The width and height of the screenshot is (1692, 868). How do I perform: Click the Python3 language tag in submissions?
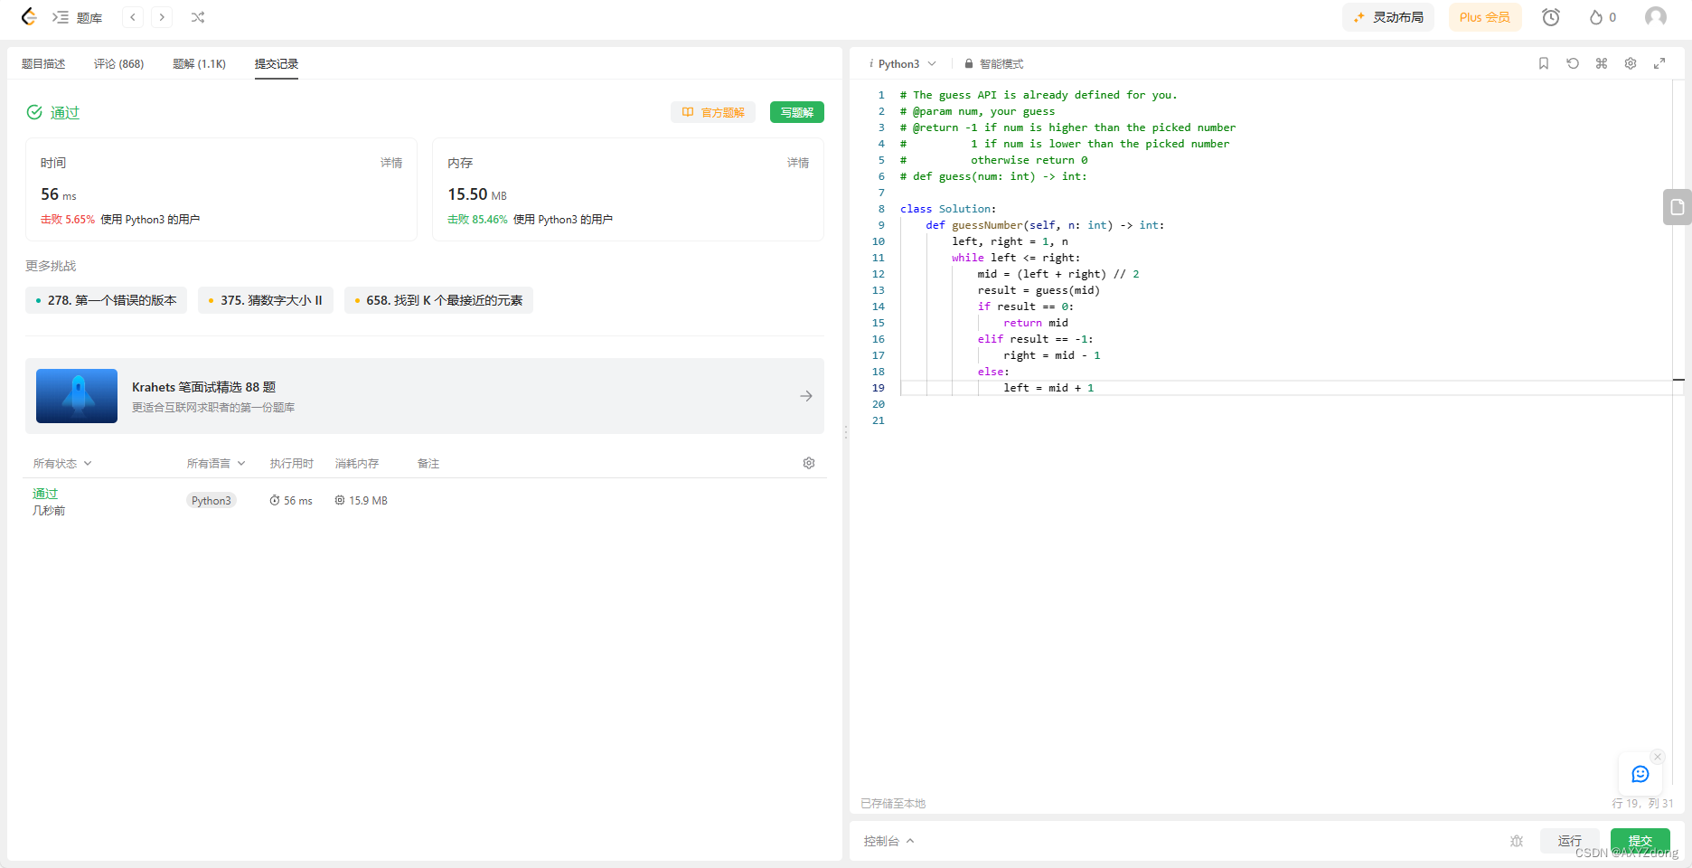(x=211, y=501)
